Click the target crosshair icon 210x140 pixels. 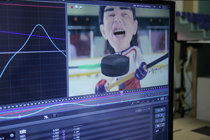[x=162, y=125]
